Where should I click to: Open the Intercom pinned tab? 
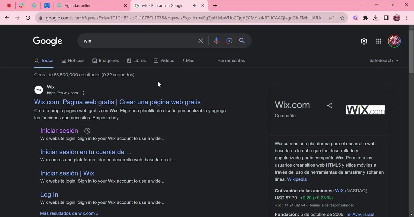[47, 5]
